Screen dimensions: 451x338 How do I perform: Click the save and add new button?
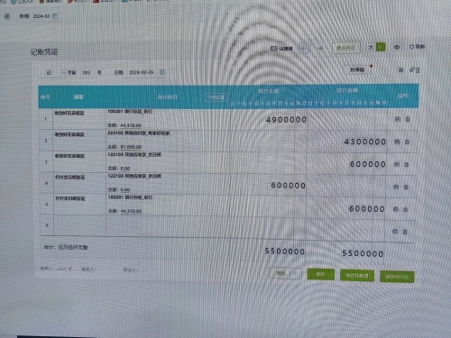357,275
